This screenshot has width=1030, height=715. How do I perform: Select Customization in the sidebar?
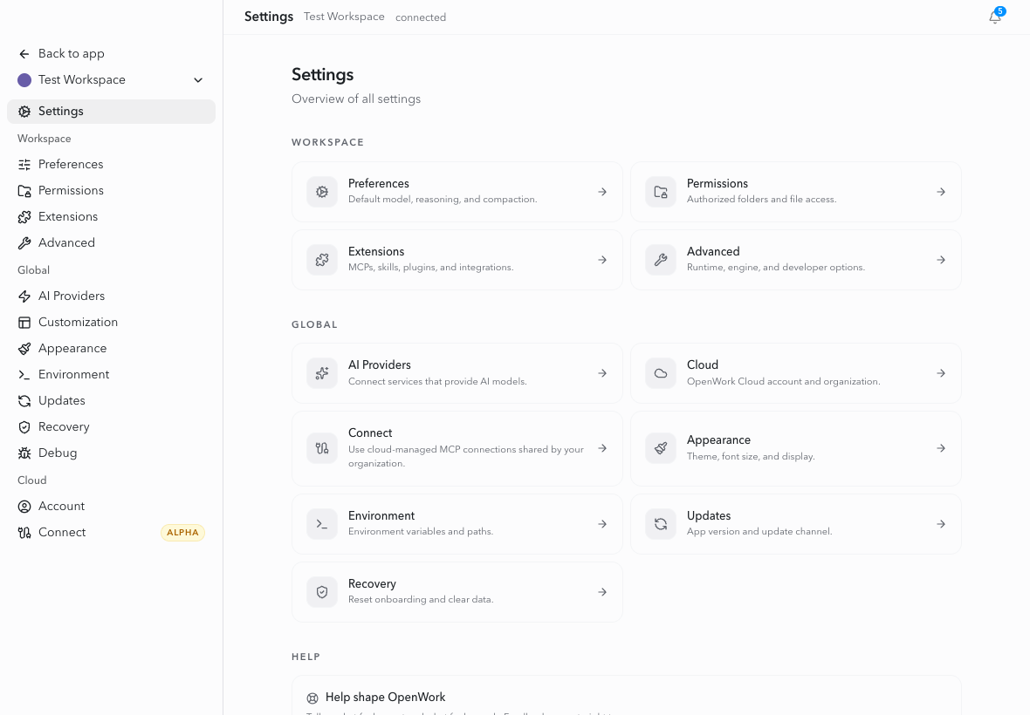pos(111,323)
